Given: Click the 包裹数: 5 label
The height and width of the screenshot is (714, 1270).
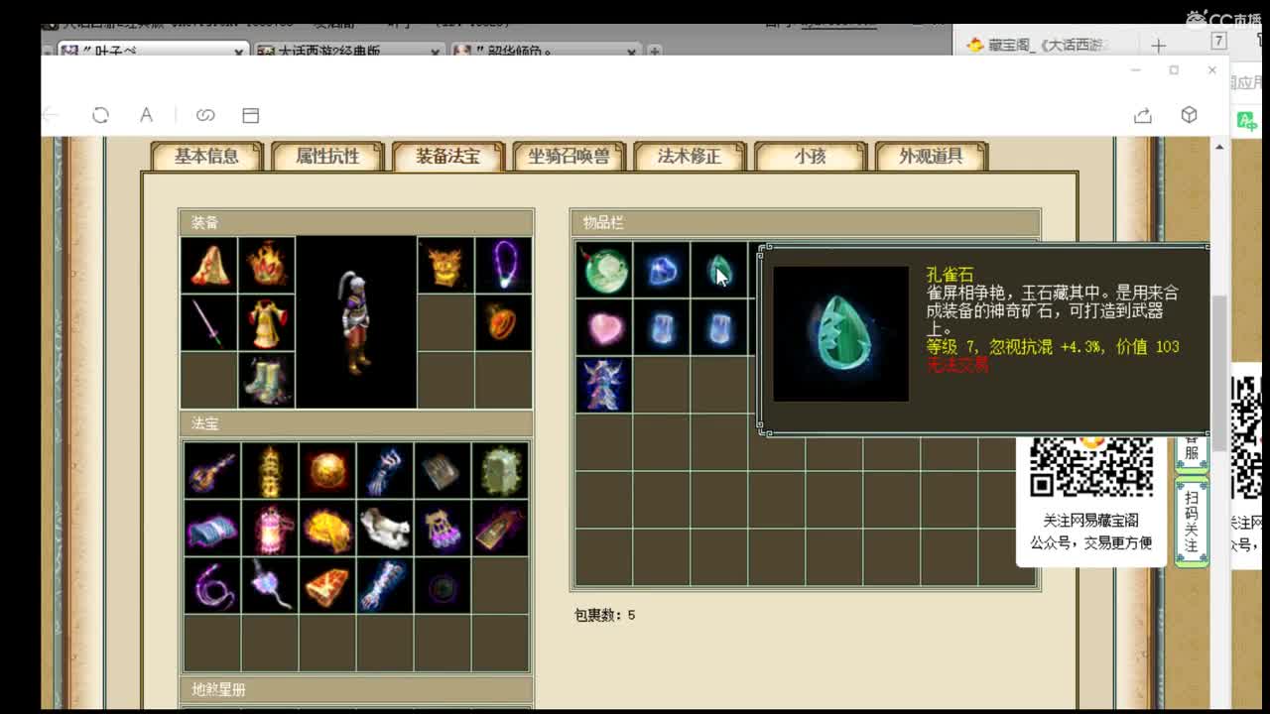Looking at the screenshot, I should click(x=604, y=615).
